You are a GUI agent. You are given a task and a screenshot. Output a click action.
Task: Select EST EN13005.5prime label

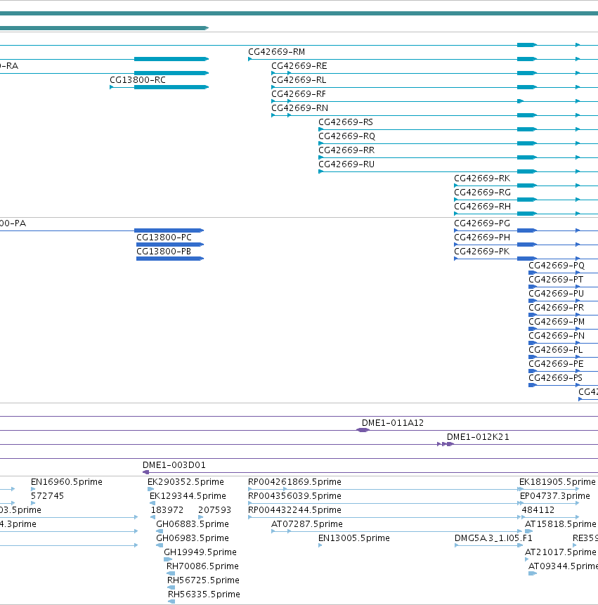354,538
